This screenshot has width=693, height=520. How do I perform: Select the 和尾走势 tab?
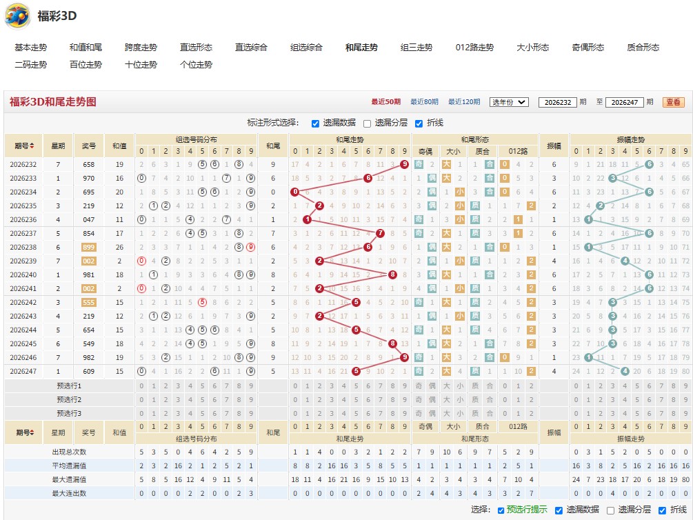point(361,48)
